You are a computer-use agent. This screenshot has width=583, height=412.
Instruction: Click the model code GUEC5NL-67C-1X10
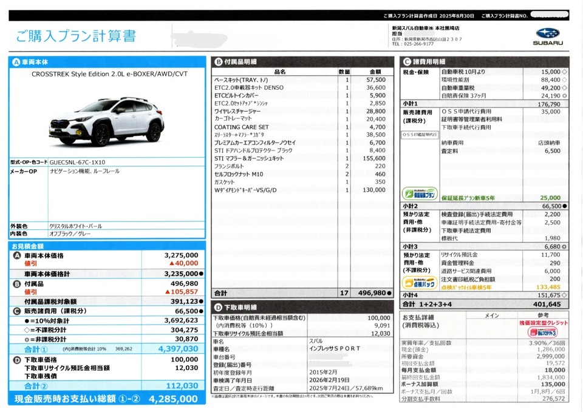pos(77,163)
